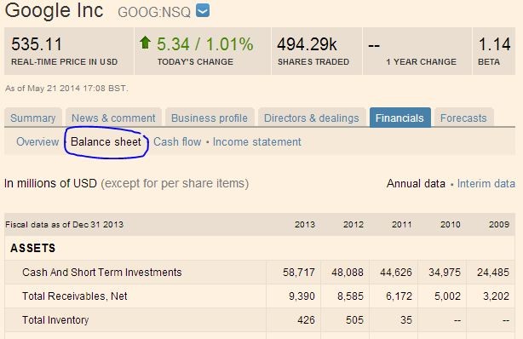Viewport: 523px width, 339px height.
Task: Select Cash And Short Term Investments row
Action: [260, 273]
